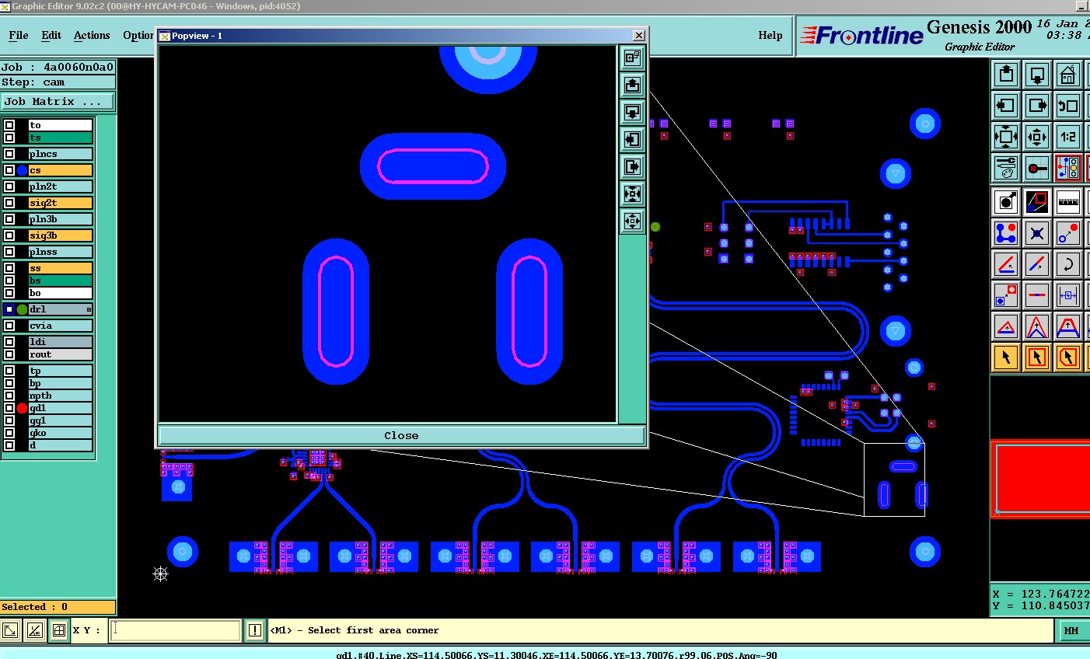Select the ldi layer name
Image resolution: width=1090 pixels, height=659 pixels.
coord(61,342)
